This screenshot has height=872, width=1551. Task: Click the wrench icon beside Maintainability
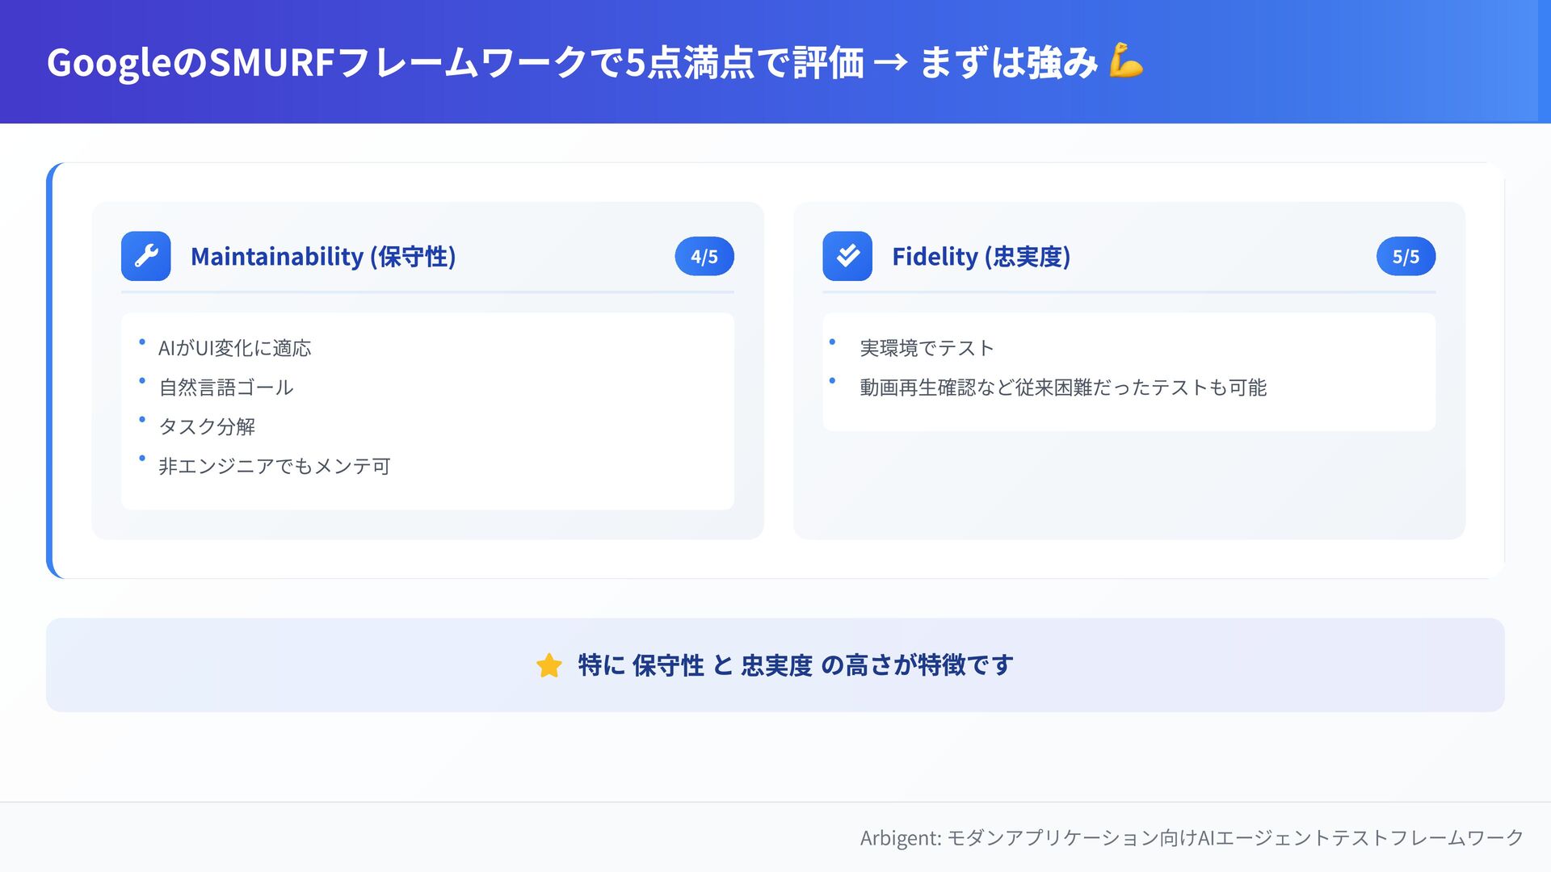[145, 256]
